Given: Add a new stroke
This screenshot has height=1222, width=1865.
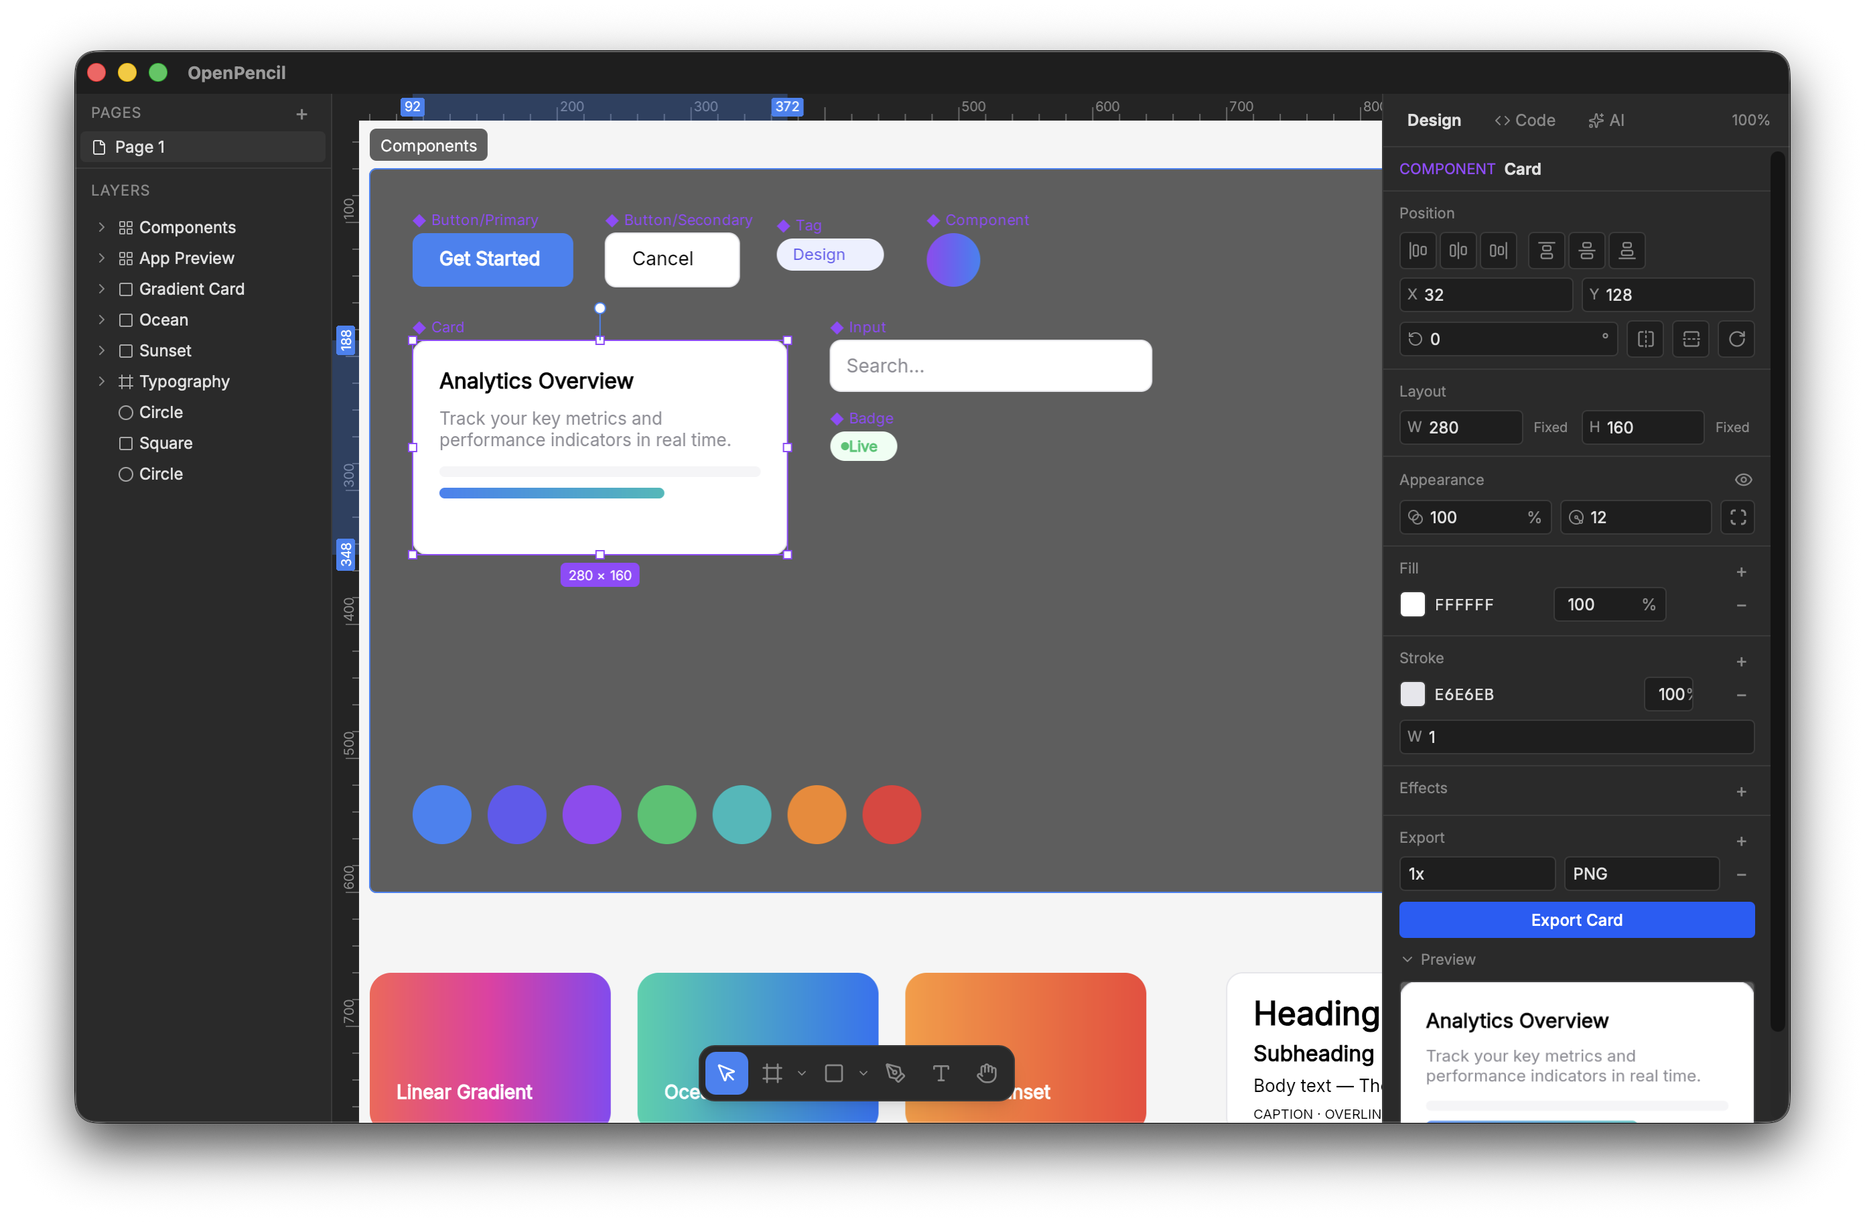Looking at the screenshot, I should tap(1740, 661).
